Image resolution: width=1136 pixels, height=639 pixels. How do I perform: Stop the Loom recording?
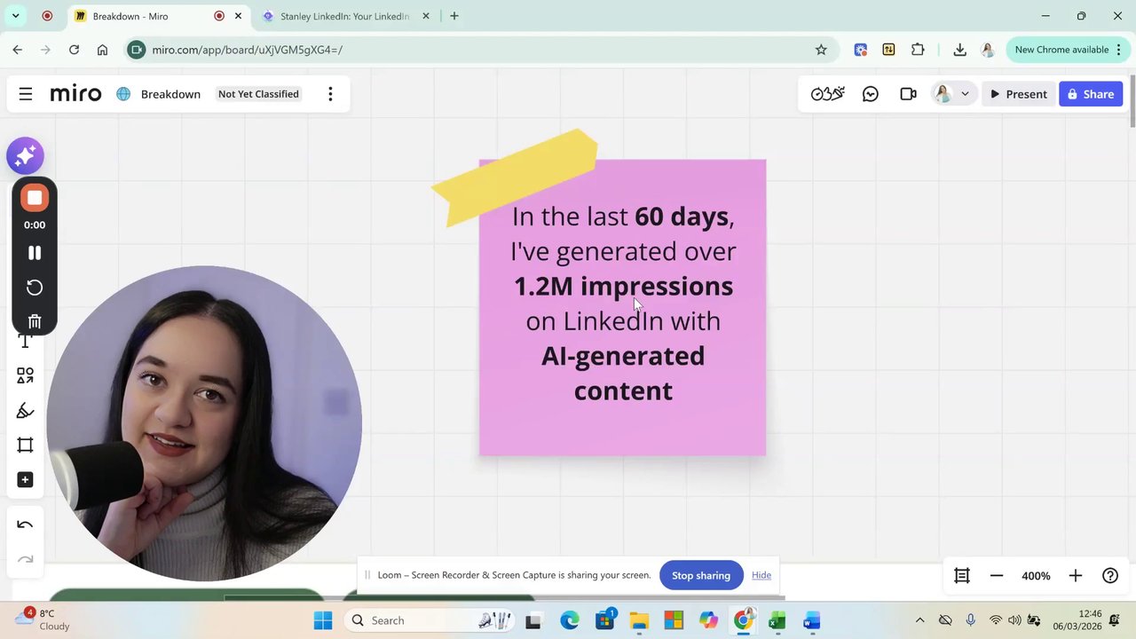pos(35,198)
